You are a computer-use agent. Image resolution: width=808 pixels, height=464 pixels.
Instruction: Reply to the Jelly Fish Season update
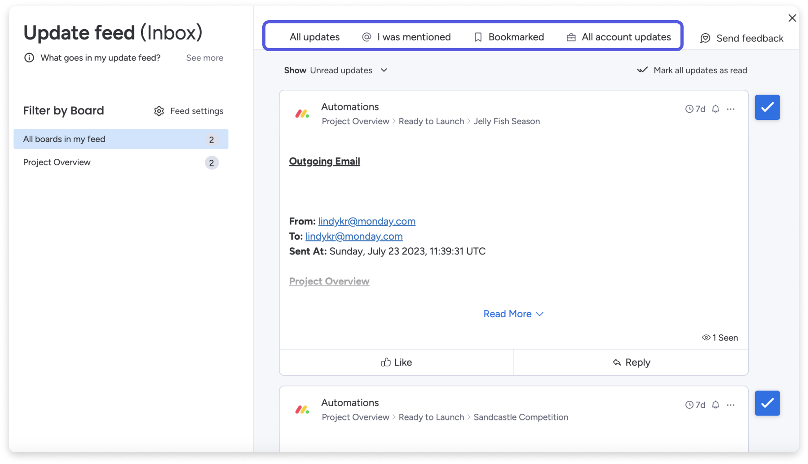click(x=631, y=362)
